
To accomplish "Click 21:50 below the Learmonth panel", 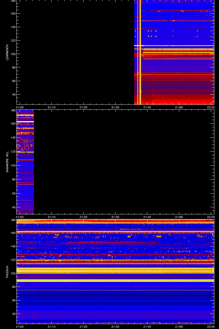I will 179,107.
